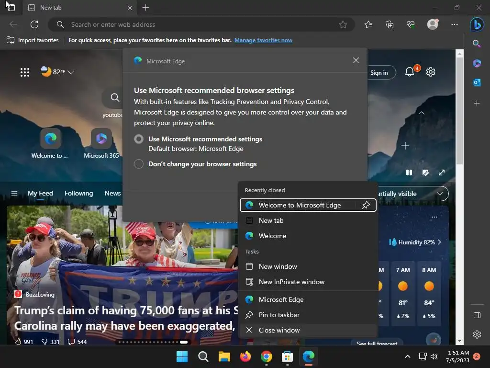Click the Sign in button
This screenshot has height=368, width=490.
(379, 73)
